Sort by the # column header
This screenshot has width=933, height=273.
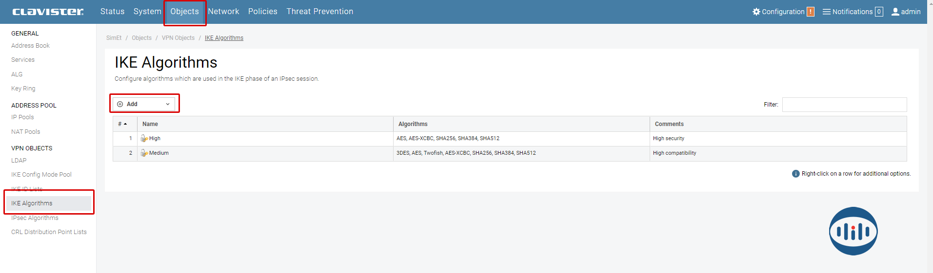pos(122,124)
